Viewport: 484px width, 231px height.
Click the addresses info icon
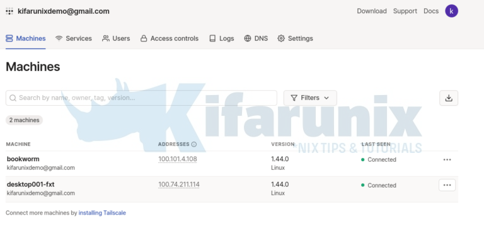coord(194,144)
